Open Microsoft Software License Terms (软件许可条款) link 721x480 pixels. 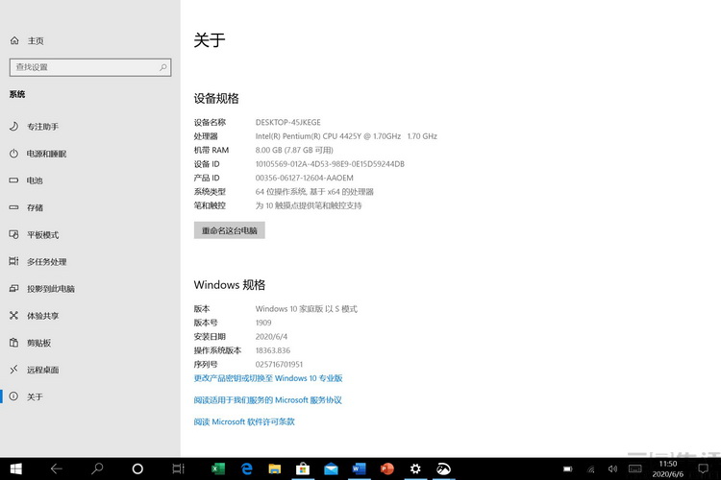click(x=244, y=421)
